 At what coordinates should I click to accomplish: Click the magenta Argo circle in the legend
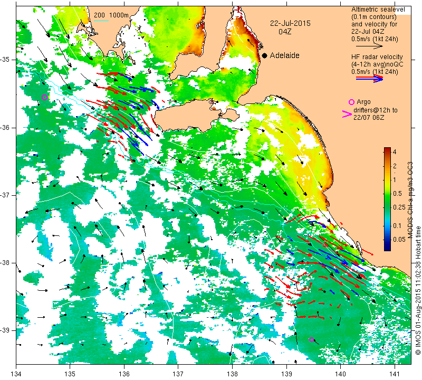click(351, 102)
